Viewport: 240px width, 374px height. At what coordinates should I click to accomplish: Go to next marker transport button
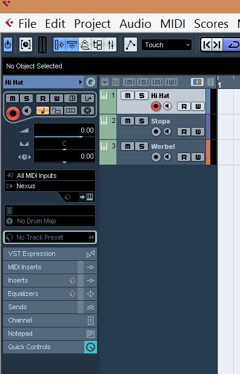[x=217, y=45]
